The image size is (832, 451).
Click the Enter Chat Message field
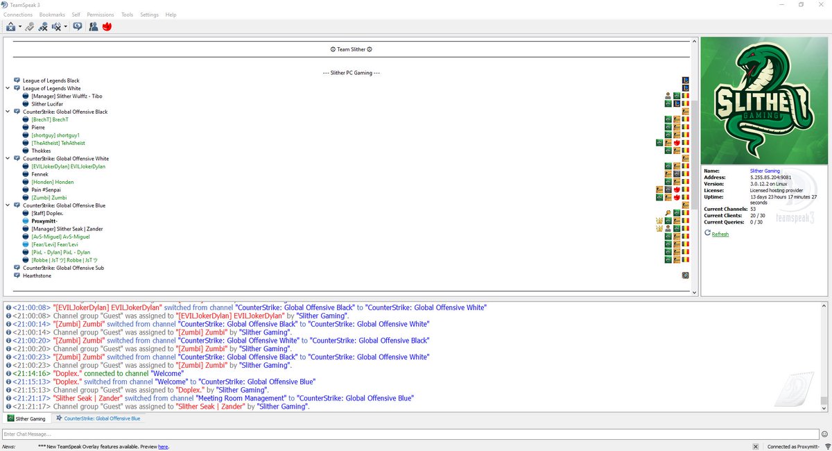pyautogui.click(x=409, y=434)
